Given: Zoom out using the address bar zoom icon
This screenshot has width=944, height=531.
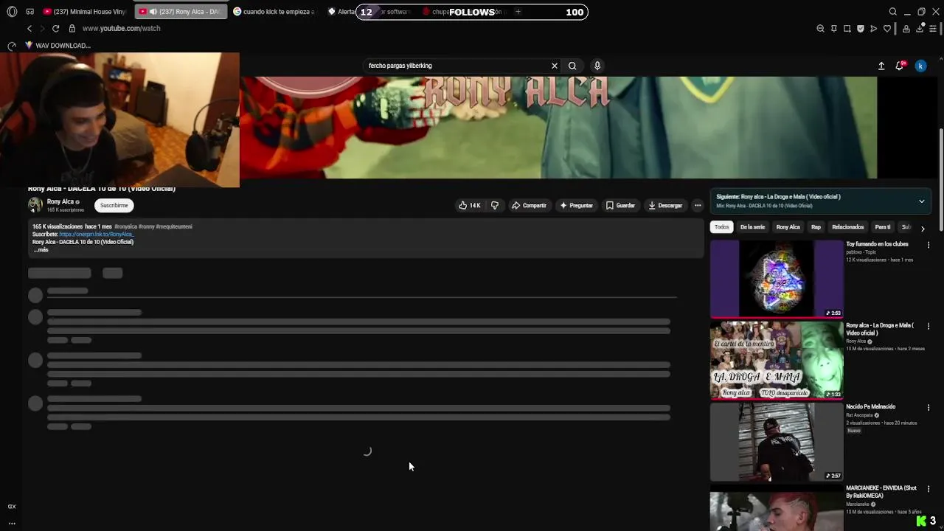Looking at the screenshot, I should [x=820, y=29].
